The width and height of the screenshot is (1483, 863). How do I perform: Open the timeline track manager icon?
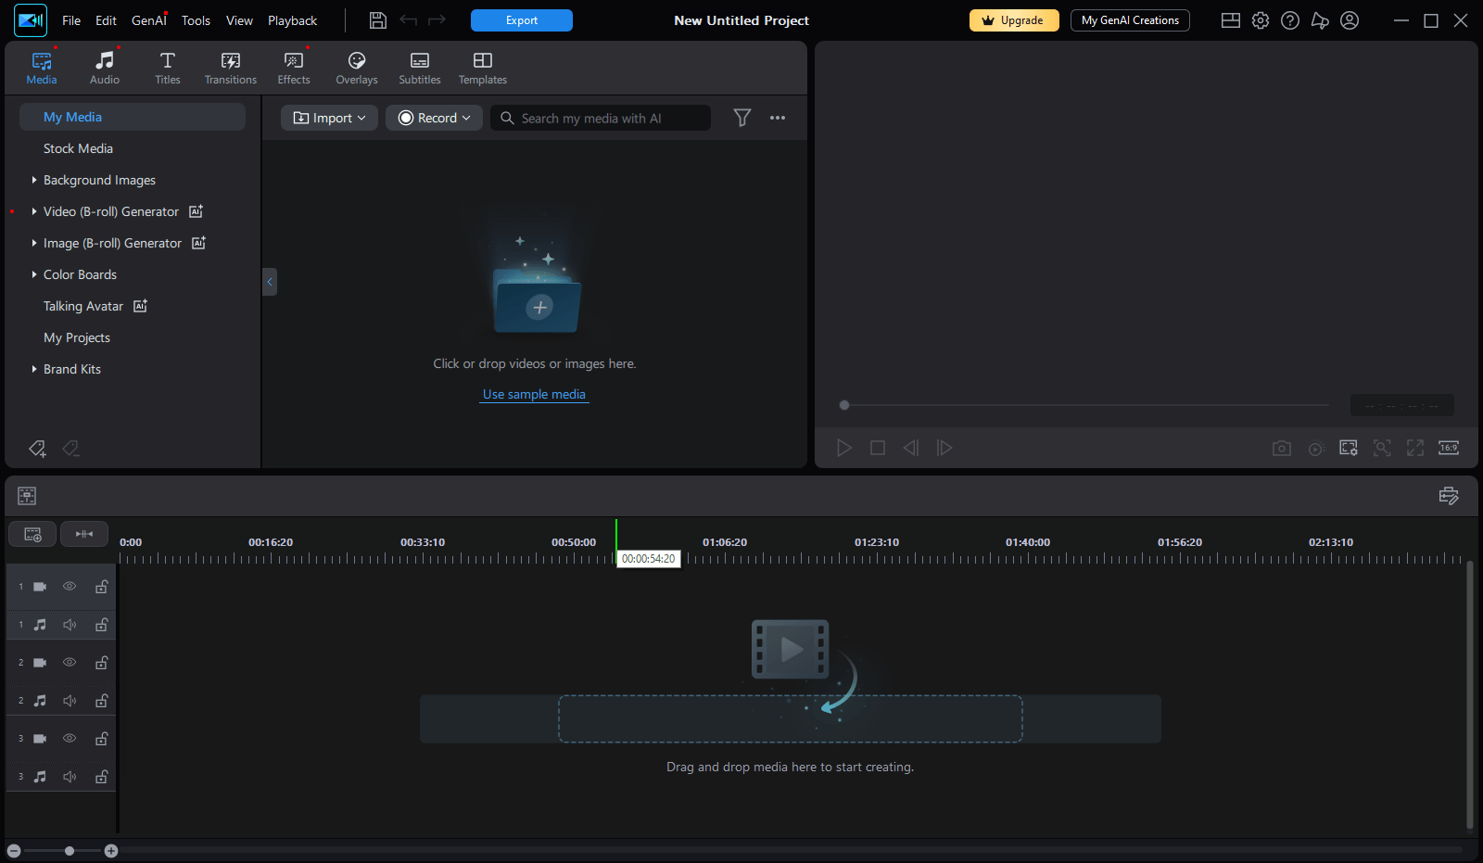(33, 535)
